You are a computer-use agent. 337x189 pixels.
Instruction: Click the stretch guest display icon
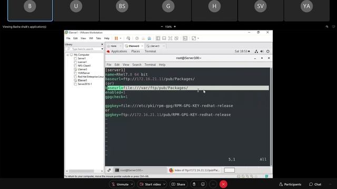point(194,38)
